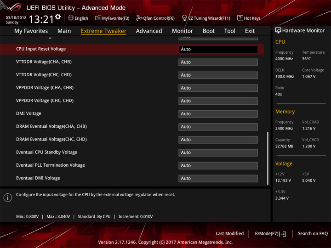This screenshot has height=248, width=331.
Task: Click the info icon beside description
Action: point(8,197)
